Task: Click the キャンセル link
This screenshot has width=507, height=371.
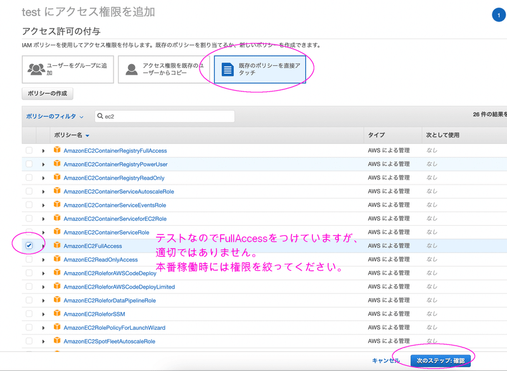Action: [386, 361]
